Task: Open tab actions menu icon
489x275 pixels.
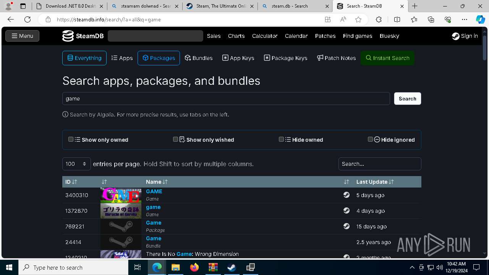Action: (23, 6)
